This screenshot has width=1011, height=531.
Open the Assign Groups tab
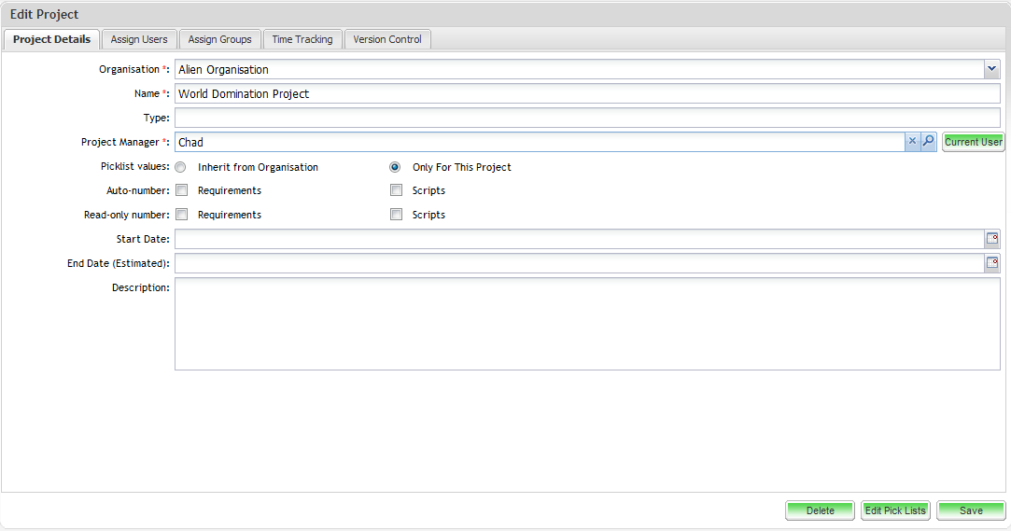(x=219, y=39)
